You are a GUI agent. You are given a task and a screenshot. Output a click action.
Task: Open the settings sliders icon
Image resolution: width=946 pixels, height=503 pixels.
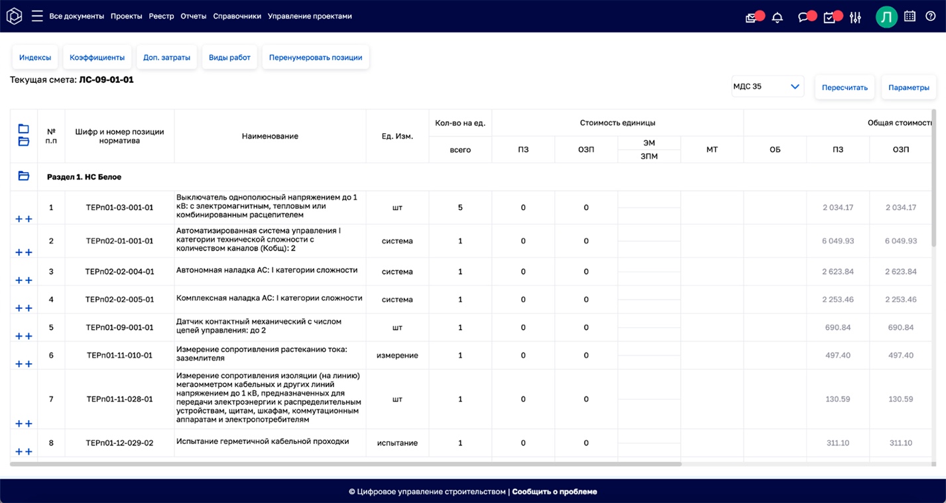(x=855, y=18)
